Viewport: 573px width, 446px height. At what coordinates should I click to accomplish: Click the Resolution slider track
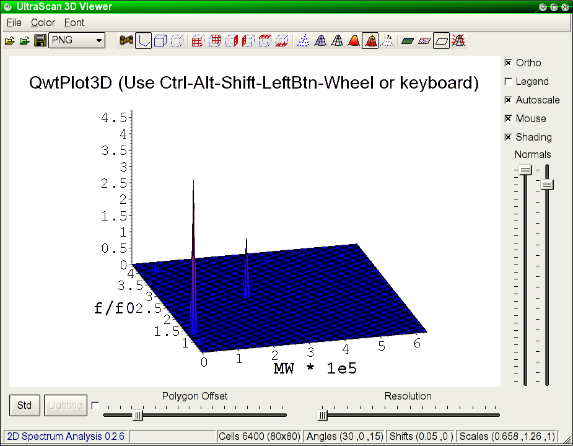coord(409,415)
